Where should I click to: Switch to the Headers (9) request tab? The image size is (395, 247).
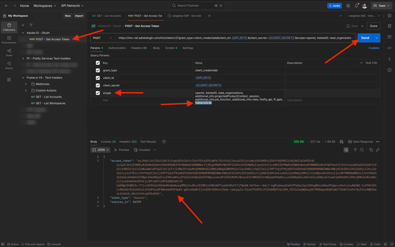click(139, 48)
